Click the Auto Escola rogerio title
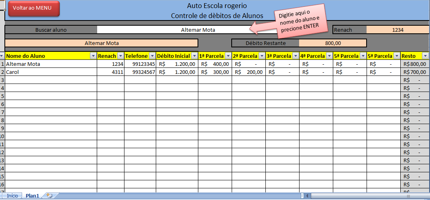430x200 pixels. pos(217,6)
